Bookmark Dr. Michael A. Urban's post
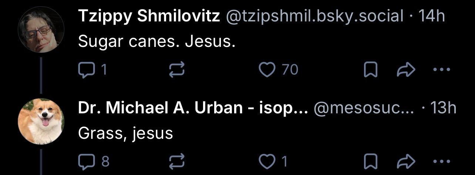 pos(369,161)
